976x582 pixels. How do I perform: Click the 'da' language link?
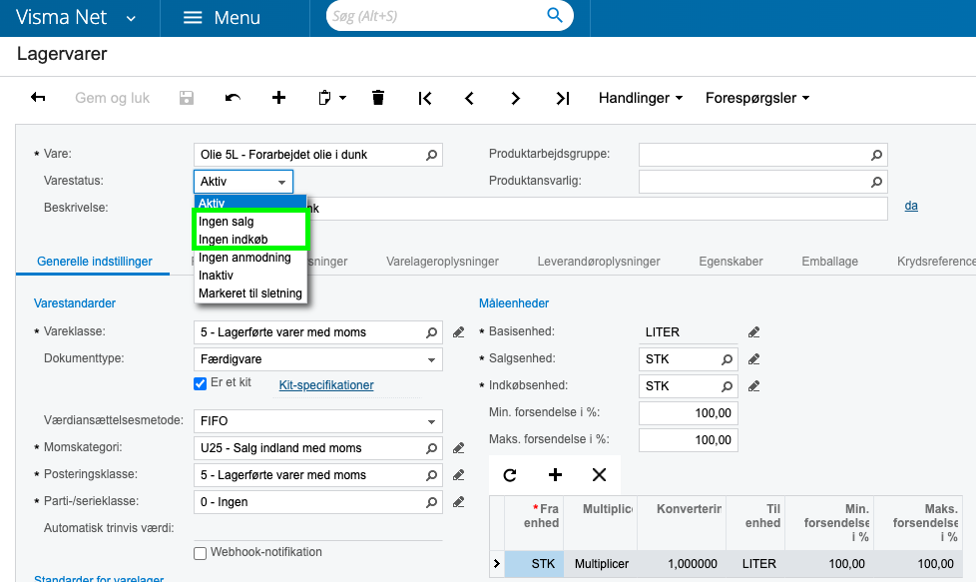[911, 206]
